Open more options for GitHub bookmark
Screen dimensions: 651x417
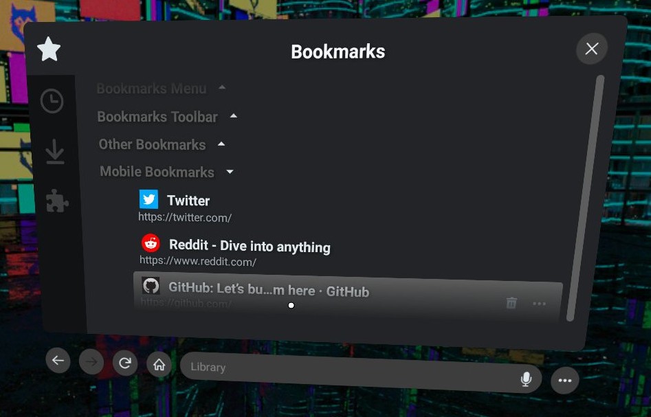[x=540, y=304]
